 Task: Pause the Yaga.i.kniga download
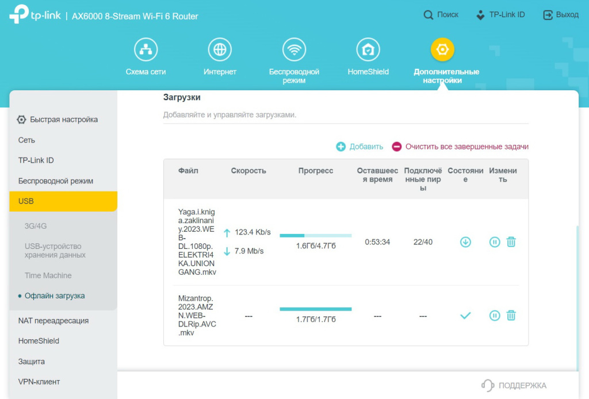pyautogui.click(x=495, y=242)
